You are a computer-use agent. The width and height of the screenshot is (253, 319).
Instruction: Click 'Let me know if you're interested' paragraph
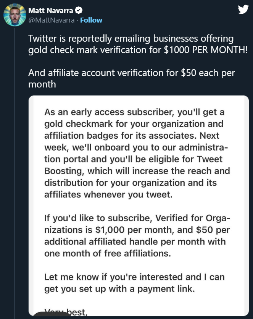[x=126, y=277]
